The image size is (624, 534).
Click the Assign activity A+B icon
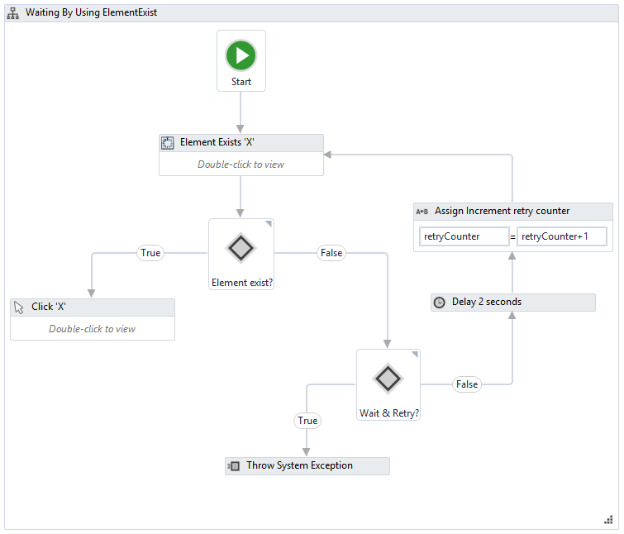[422, 212]
